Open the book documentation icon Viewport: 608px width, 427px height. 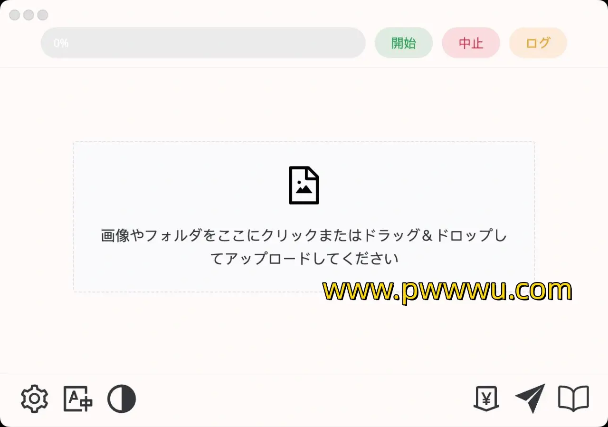pos(573,398)
